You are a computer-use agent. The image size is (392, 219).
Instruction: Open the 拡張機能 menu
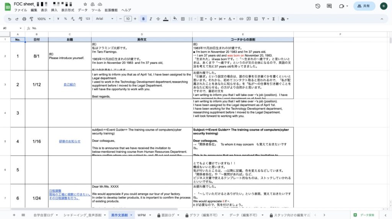pyautogui.click(x=111, y=10)
